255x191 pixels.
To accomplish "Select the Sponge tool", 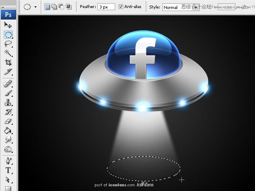I will (8, 149).
